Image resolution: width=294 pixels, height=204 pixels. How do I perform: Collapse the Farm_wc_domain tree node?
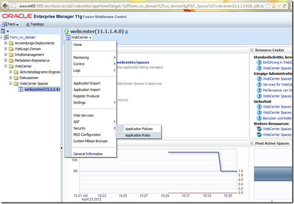pos(1,37)
